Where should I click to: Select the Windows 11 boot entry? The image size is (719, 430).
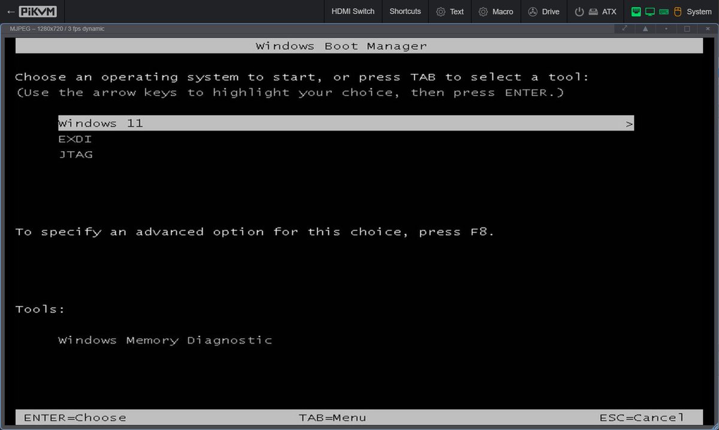[346, 123]
